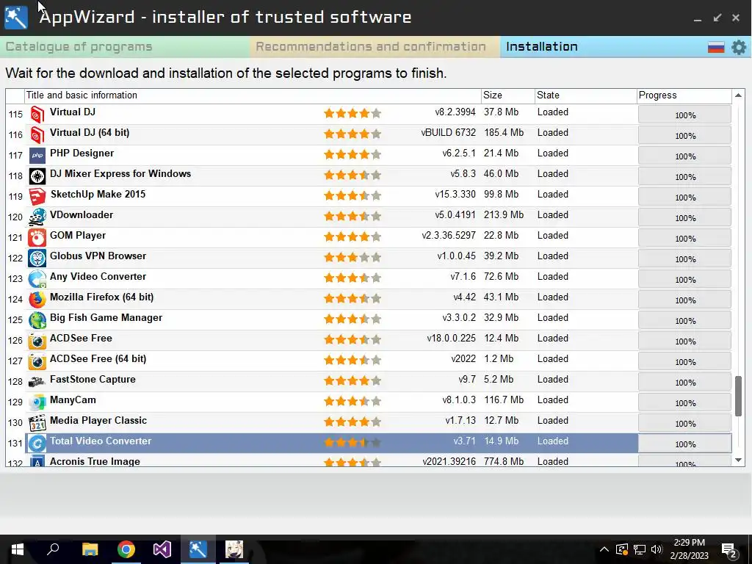
Task: Click the ACDSee Free (64 bit) icon
Action: click(37, 361)
